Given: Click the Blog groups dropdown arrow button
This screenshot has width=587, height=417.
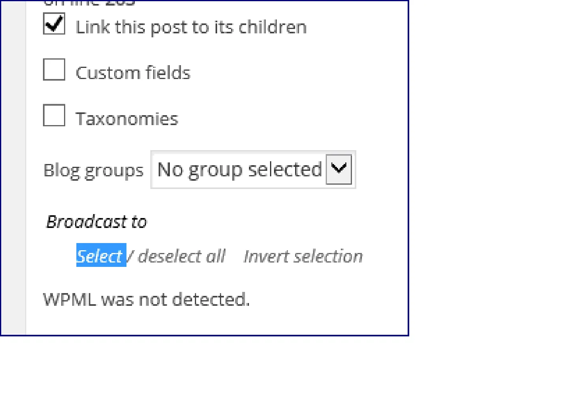Looking at the screenshot, I should click(x=339, y=170).
